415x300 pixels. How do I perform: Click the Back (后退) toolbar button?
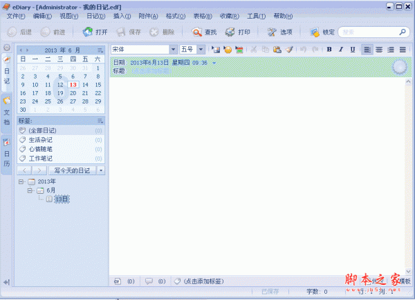coord(19,32)
